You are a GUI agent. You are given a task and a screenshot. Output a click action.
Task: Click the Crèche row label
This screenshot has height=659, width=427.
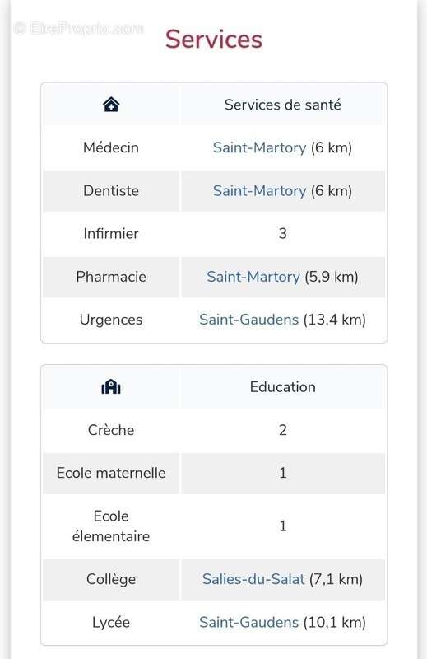(111, 430)
